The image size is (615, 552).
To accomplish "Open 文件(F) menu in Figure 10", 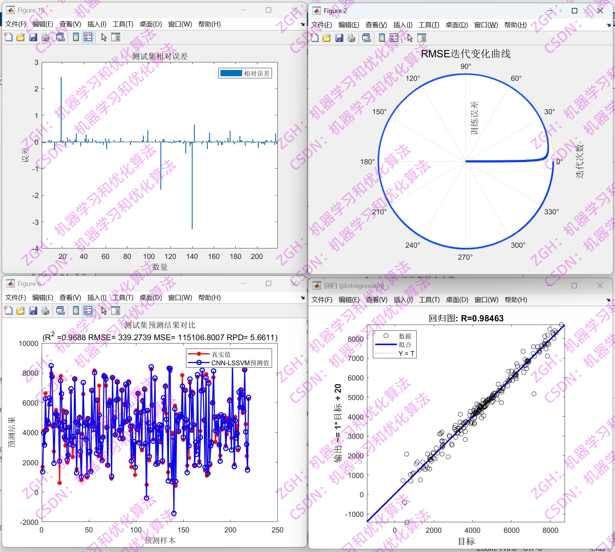I will (x=16, y=24).
